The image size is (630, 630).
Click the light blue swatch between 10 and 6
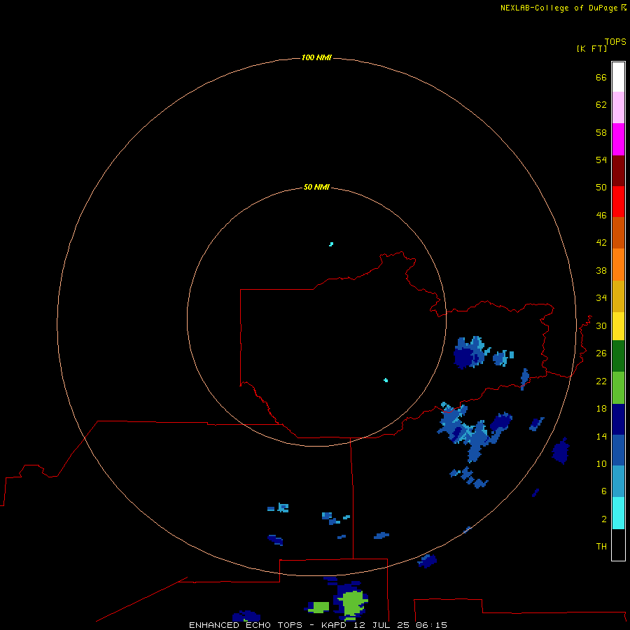[618, 482]
